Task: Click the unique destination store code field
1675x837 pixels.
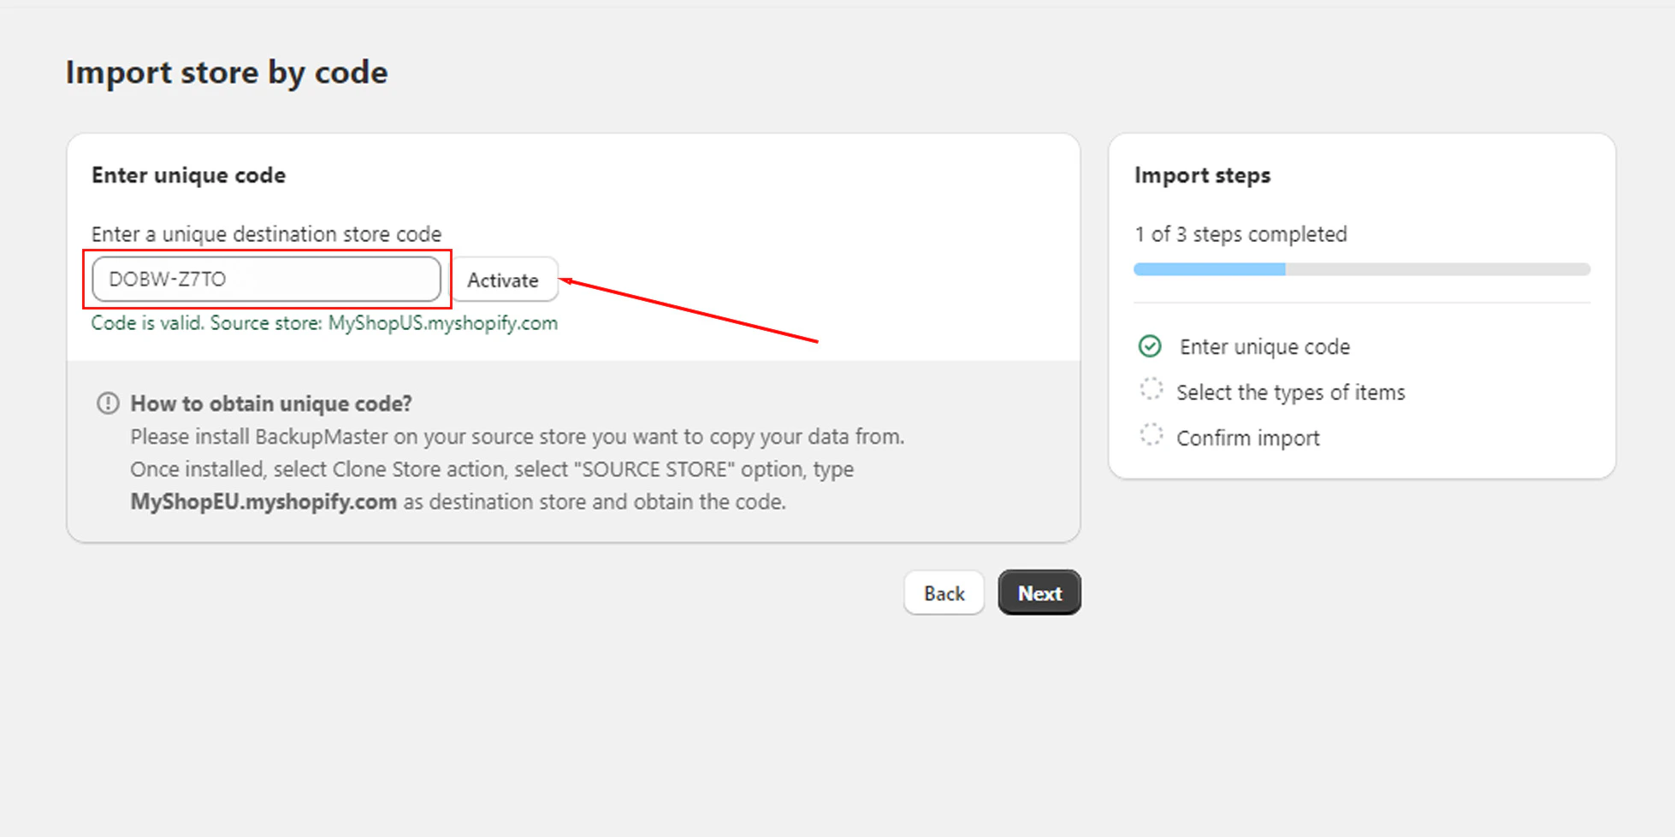Action: coord(266,279)
